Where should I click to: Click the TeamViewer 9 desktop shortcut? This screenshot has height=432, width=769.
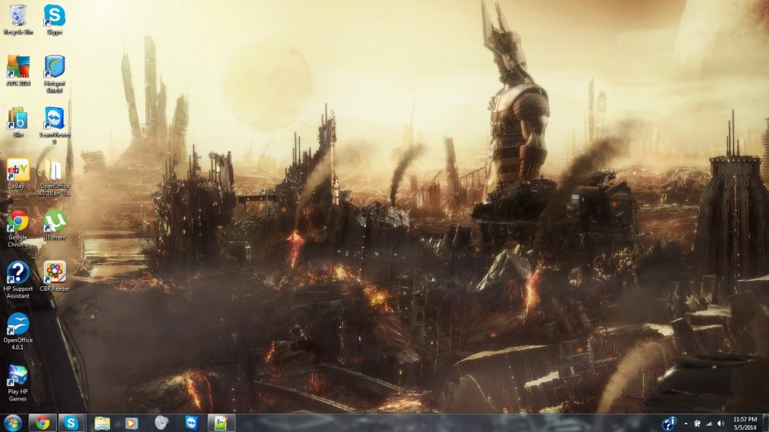[54, 119]
